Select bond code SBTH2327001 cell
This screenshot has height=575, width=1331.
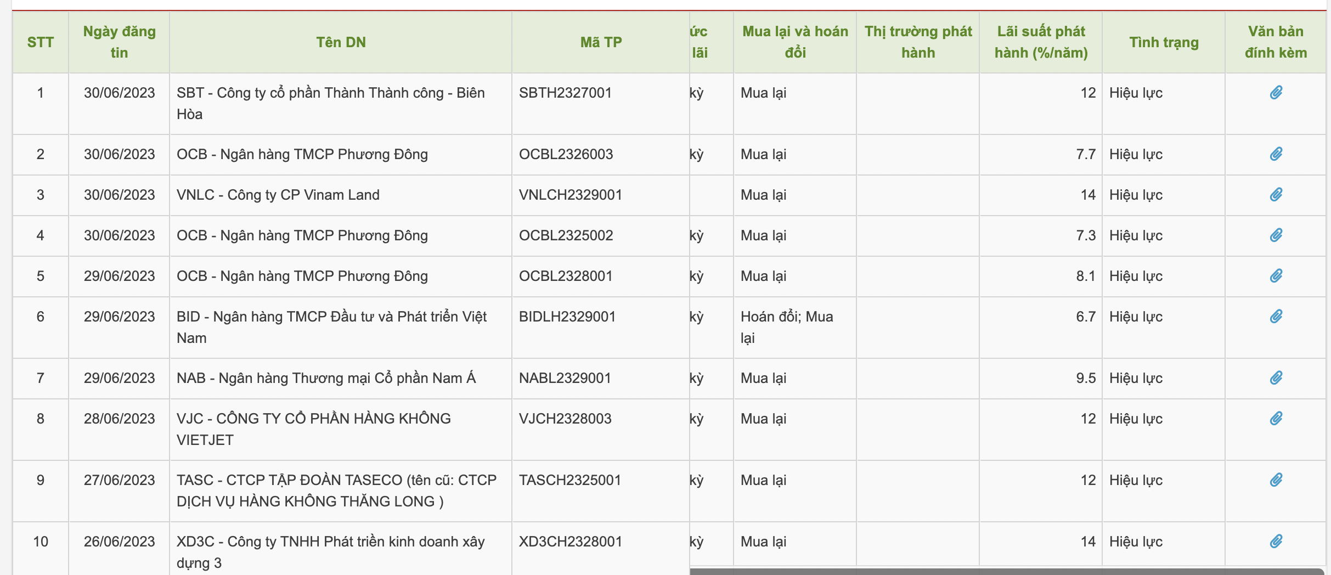tap(565, 93)
